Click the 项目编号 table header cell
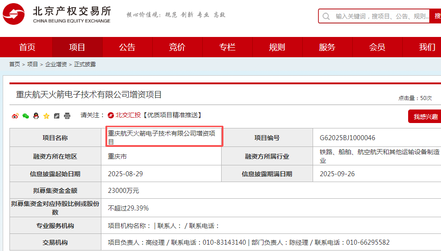The height and width of the screenshot is (251, 441). (x=267, y=137)
